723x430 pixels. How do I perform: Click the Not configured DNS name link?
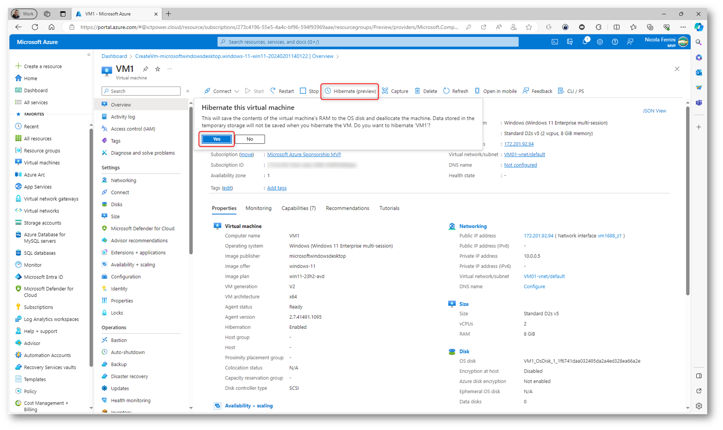point(520,165)
